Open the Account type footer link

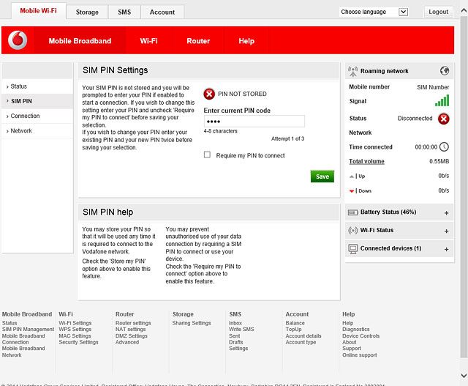tap(301, 342)
